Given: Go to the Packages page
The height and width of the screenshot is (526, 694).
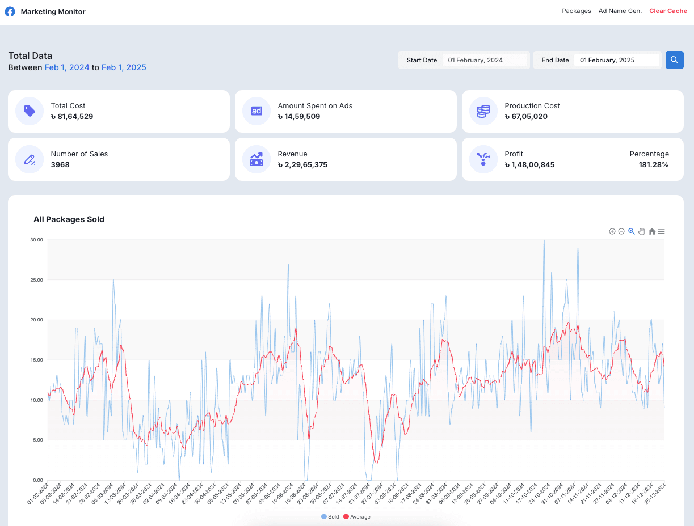Looking at the screenshot, I should coord(577,11).
